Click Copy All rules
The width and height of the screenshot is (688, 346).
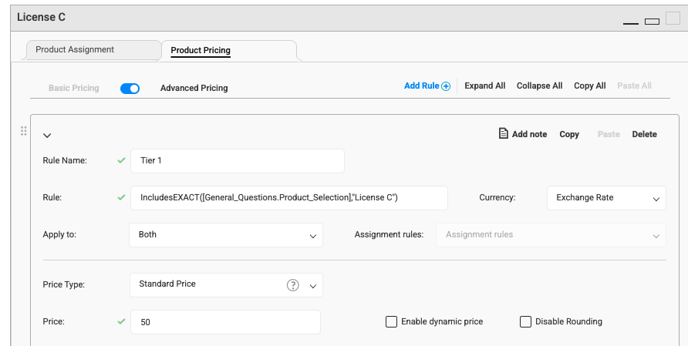click(590, 86)
